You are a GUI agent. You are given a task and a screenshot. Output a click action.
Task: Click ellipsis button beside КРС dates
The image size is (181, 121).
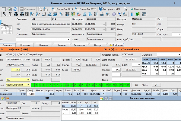104,24
